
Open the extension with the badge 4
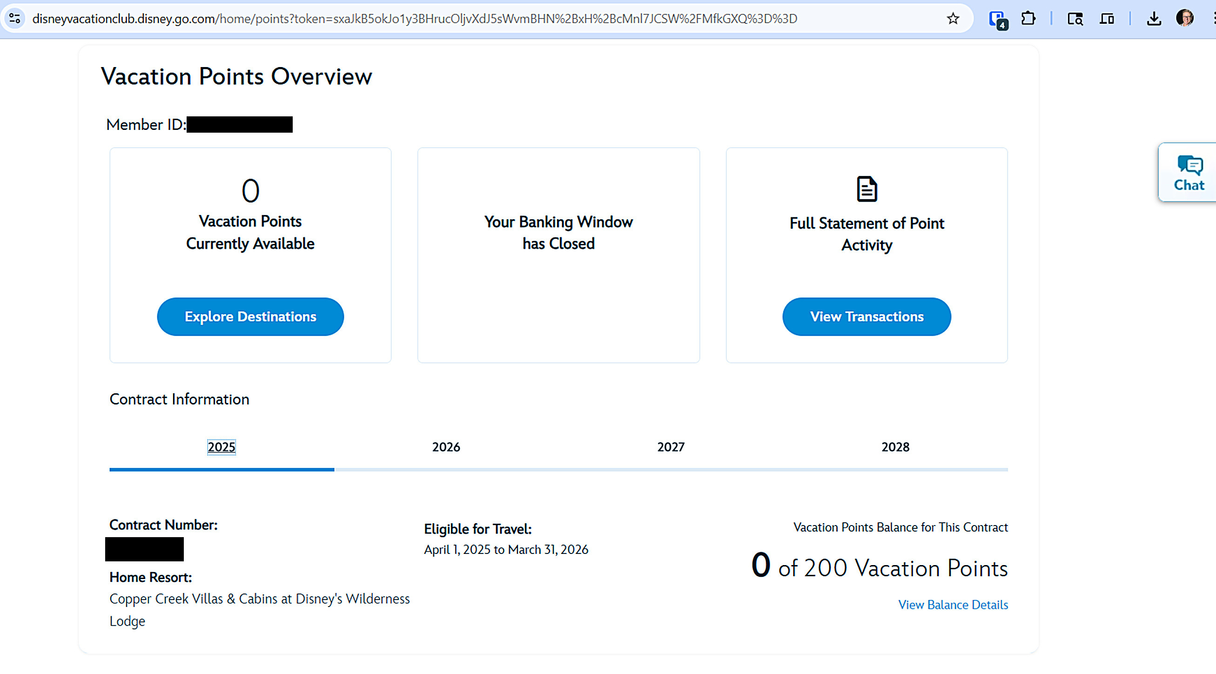click(998, 20)
